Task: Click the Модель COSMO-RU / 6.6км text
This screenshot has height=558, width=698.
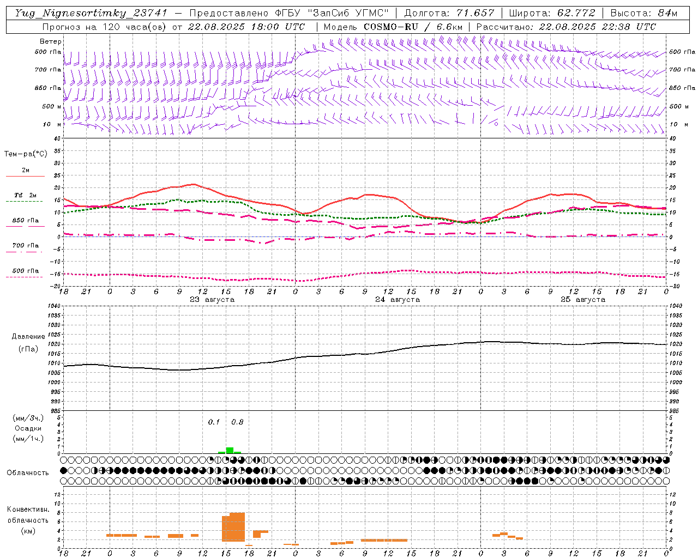Action: click(393, 27)
